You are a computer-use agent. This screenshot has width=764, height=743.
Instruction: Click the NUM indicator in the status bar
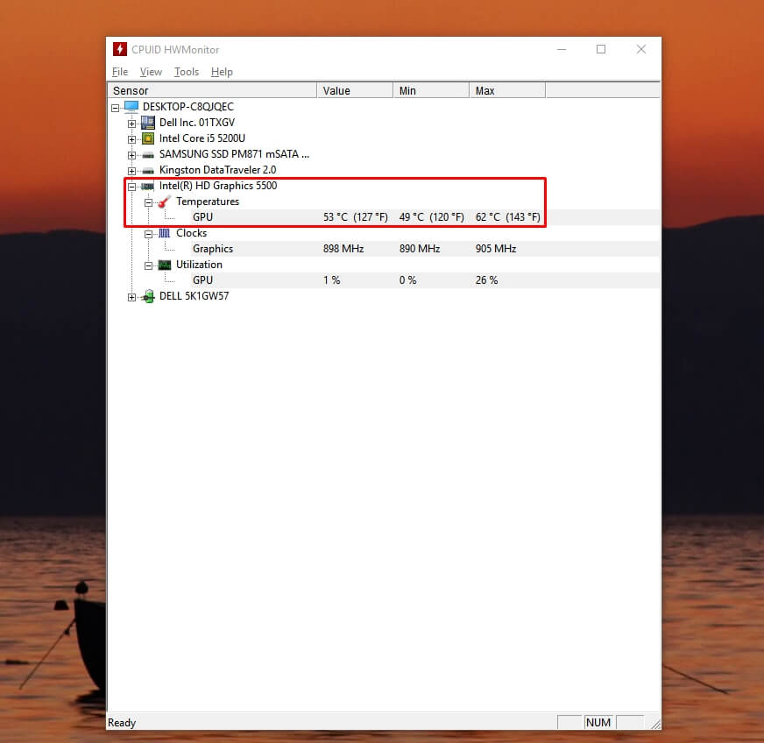point(598,722)
